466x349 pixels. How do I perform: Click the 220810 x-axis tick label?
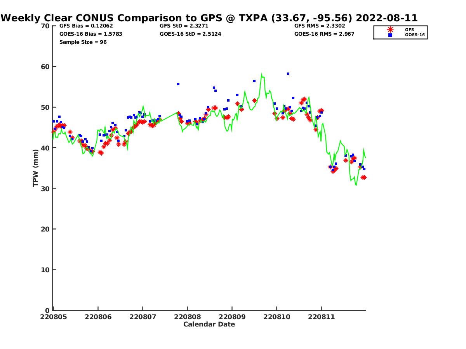coord(276,317)
